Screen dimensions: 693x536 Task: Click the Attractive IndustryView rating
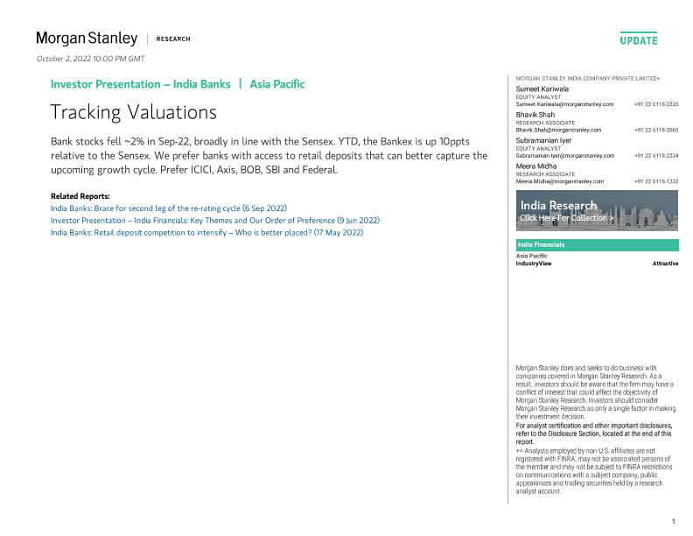665,264
